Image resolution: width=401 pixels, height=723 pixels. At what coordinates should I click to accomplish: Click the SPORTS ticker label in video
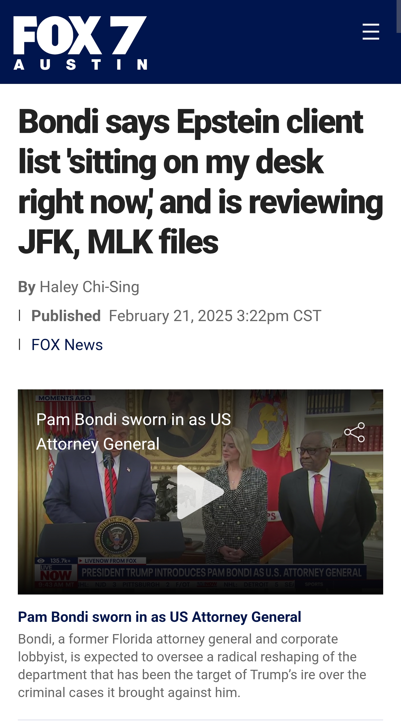314,584
